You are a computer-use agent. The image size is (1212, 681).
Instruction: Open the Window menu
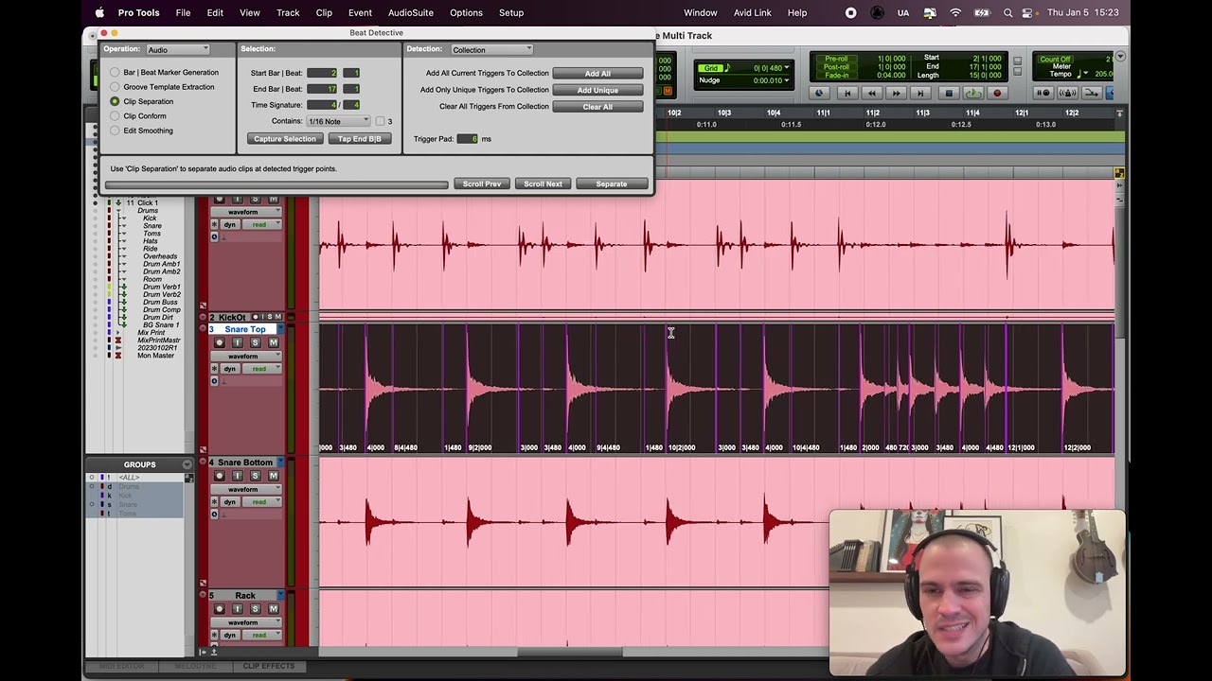(x=701, y=12)
